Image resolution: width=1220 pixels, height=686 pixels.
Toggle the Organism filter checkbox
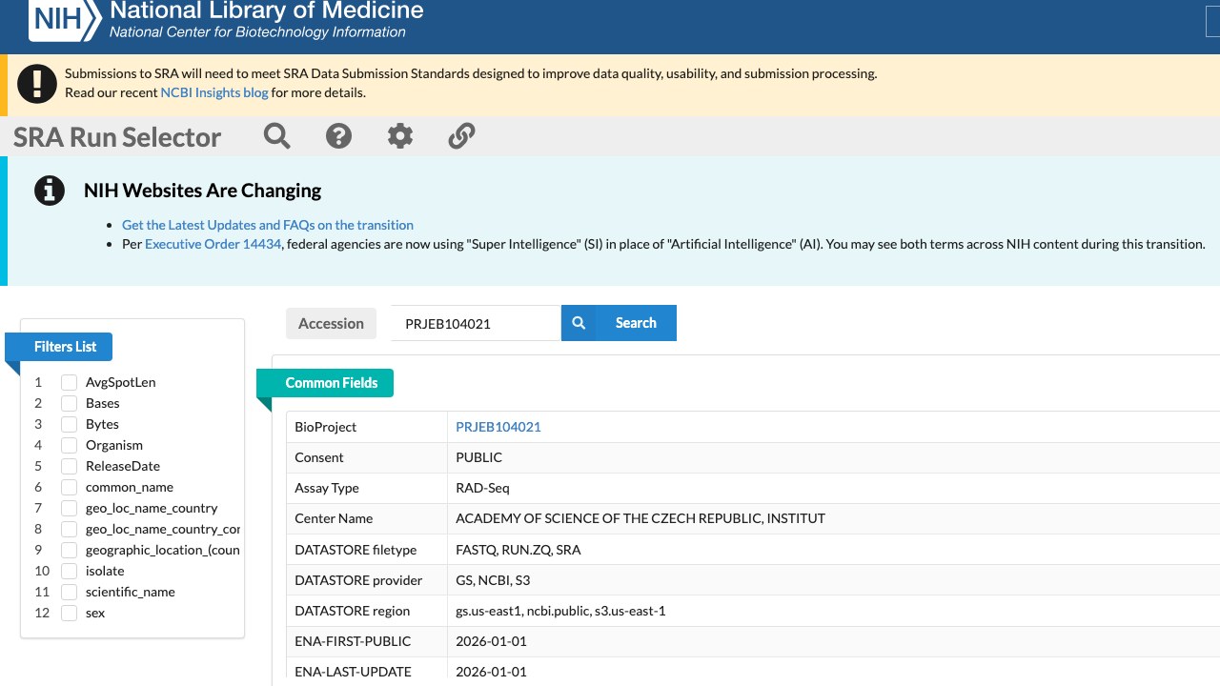click(x=69, y=445)
